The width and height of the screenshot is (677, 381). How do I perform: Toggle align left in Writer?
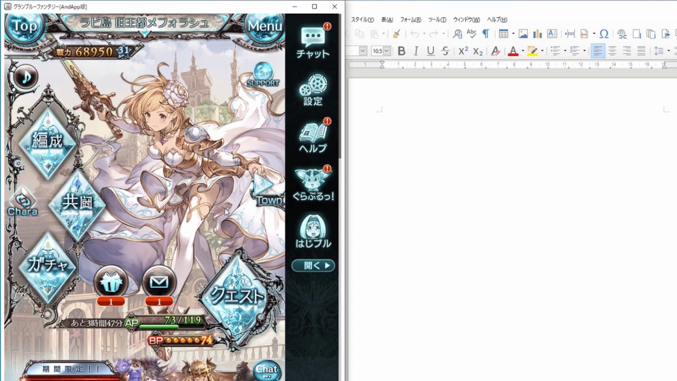(x=598, y=51)
